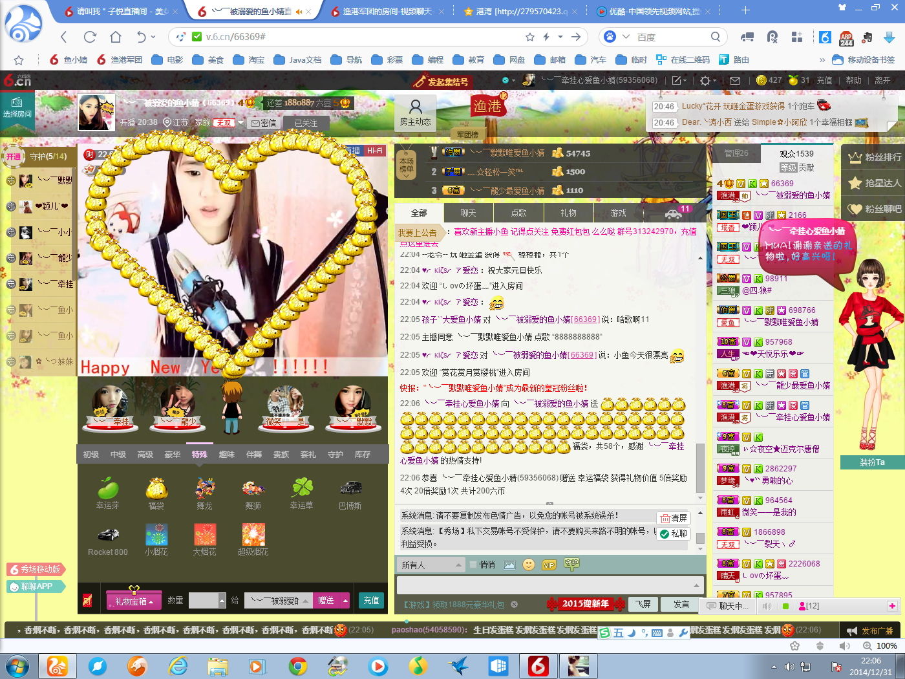The height and width of the screenshot is (679, 905).
Task: Open the 豪华 luxury gift category
Action: click(173, 455)
